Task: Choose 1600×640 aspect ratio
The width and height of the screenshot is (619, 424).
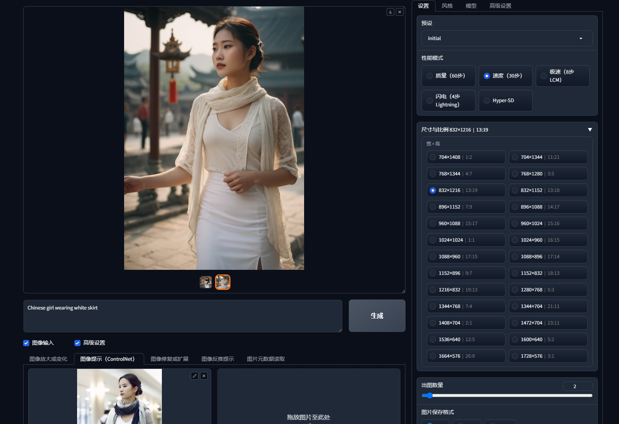Action: click(548, 340)
